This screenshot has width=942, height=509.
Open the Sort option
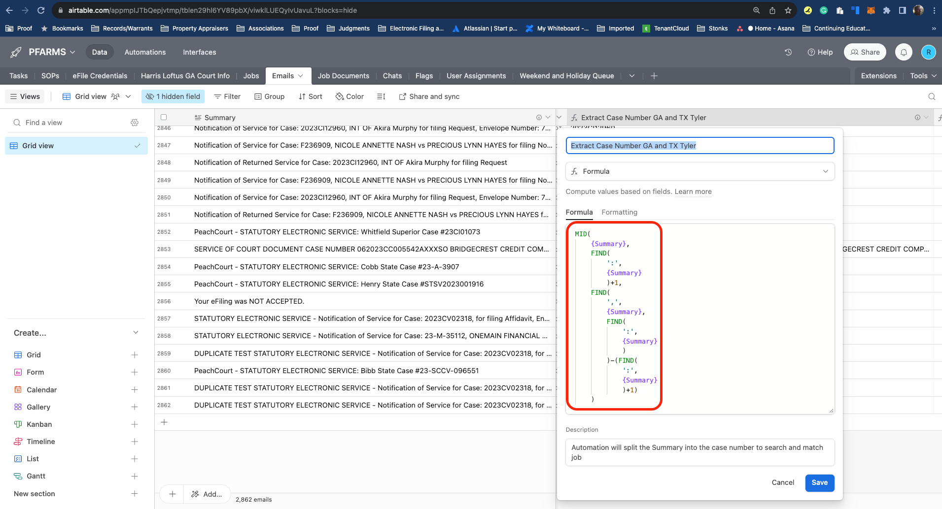[311, 96]
